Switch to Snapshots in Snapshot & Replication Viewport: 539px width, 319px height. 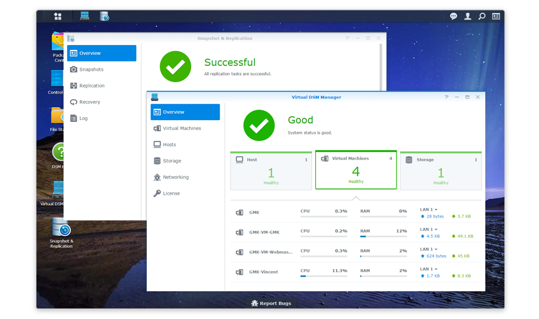(91, 70)
